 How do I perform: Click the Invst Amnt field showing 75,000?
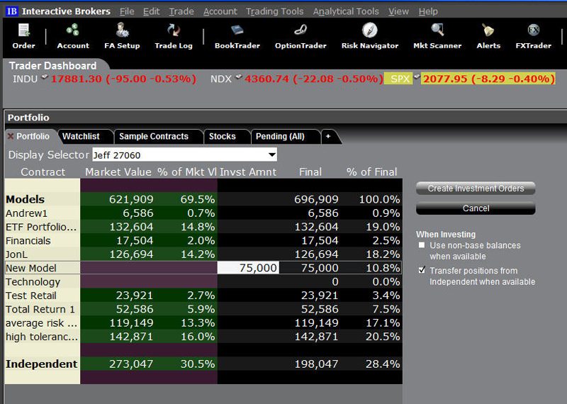pyautogui.click(x=248, y=268)
